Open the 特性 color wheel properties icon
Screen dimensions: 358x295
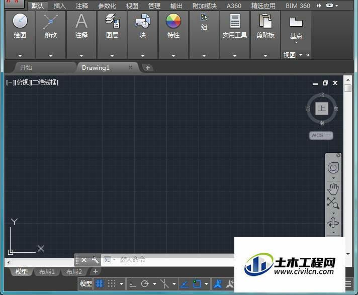click(x=173, y=21)
